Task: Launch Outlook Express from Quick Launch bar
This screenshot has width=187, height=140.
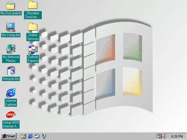Action: [x=37, y=136]
